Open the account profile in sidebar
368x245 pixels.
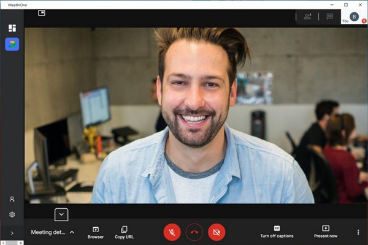point(12,199)
